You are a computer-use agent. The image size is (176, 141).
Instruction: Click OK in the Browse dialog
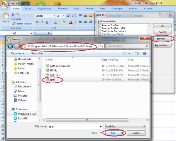(x=113, y=133)
